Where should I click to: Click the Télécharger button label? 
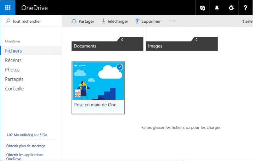[x=117, y=21]
